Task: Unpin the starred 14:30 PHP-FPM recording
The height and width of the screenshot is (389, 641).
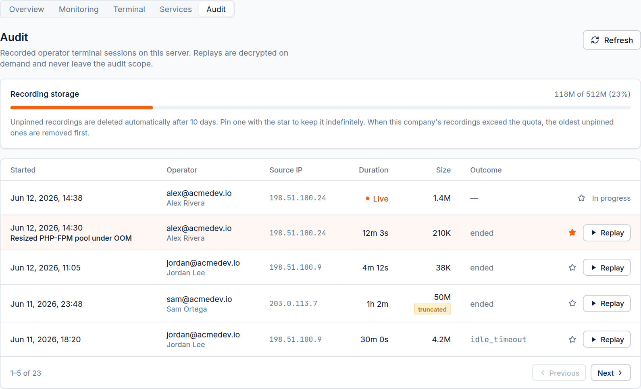Action: pos(572,233)
